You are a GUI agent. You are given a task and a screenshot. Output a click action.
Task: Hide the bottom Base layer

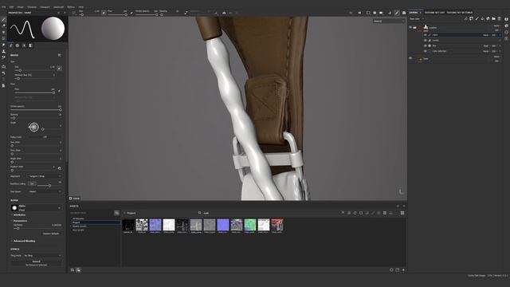pos(410,58)
